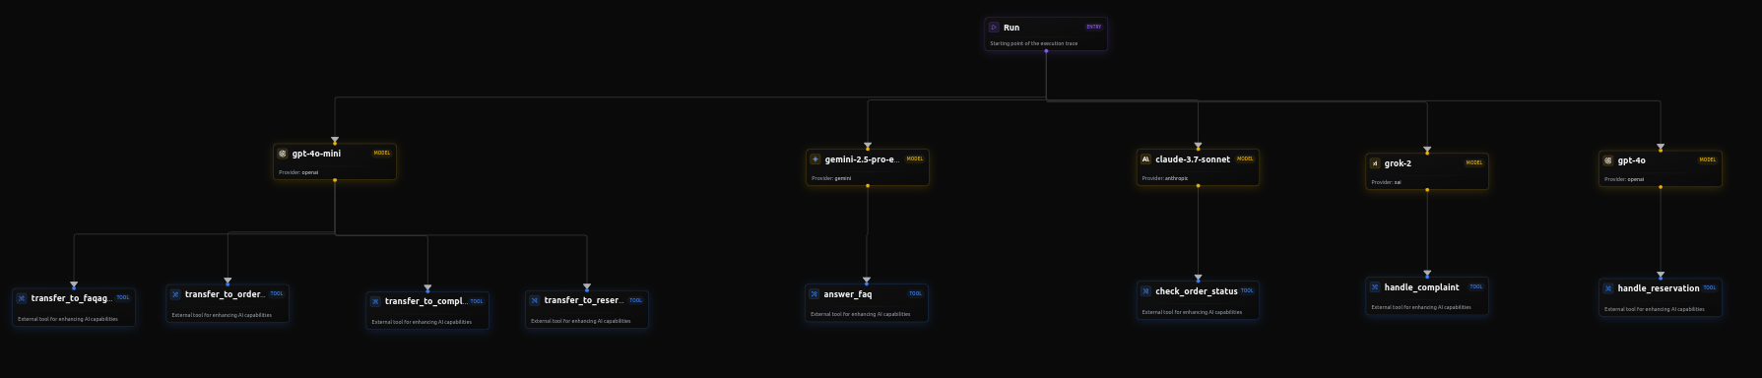Click MODEL badge on gpt-4o node

[x=1708, y=159]
